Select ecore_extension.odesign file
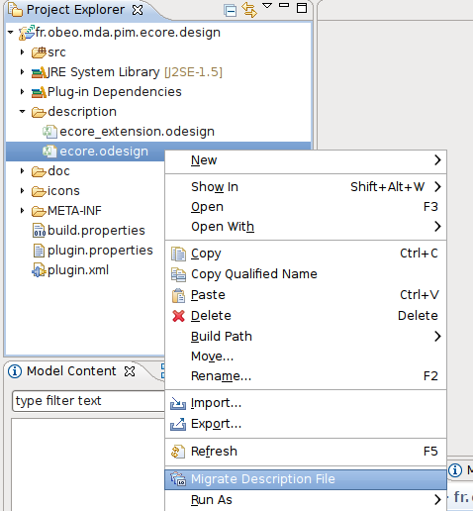Image resolution: width=473 pixels, height=511 pixels. pyautogui.click(x=129, y=132)
